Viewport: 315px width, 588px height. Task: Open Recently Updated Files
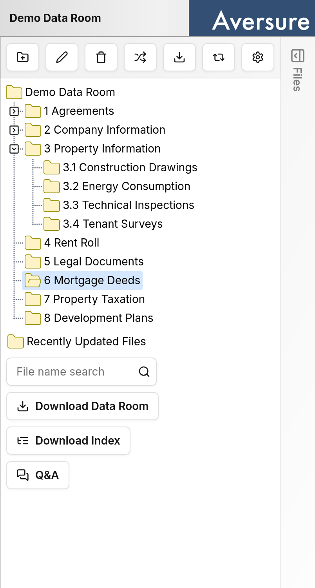pos(77,342)
